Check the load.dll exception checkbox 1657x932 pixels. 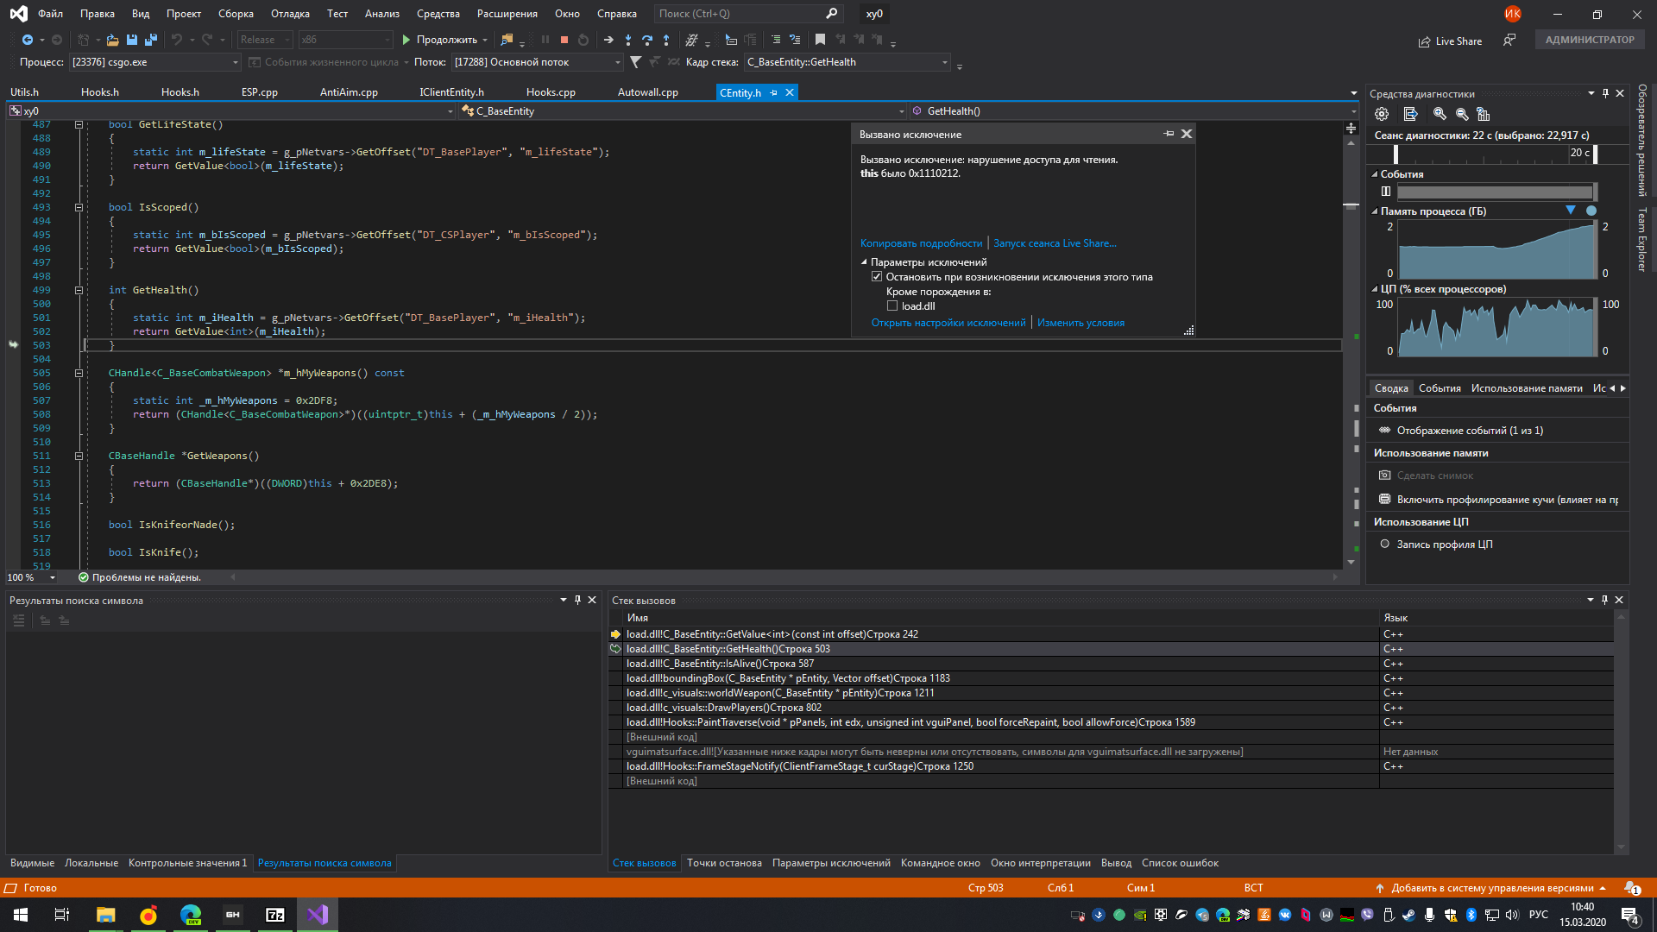tap(892, 306)
